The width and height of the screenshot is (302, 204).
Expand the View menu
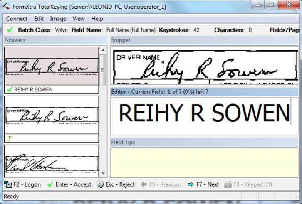click(78, 19)
